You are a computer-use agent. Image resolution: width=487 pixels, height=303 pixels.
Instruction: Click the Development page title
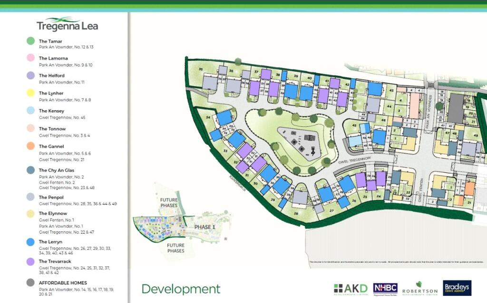click(x=181, y=289)
